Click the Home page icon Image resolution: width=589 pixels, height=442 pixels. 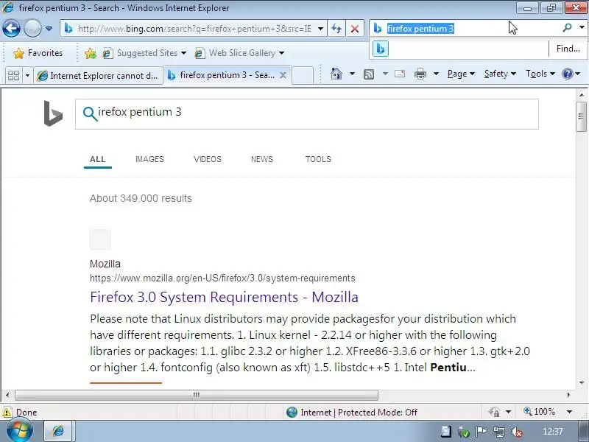point(336,74)
